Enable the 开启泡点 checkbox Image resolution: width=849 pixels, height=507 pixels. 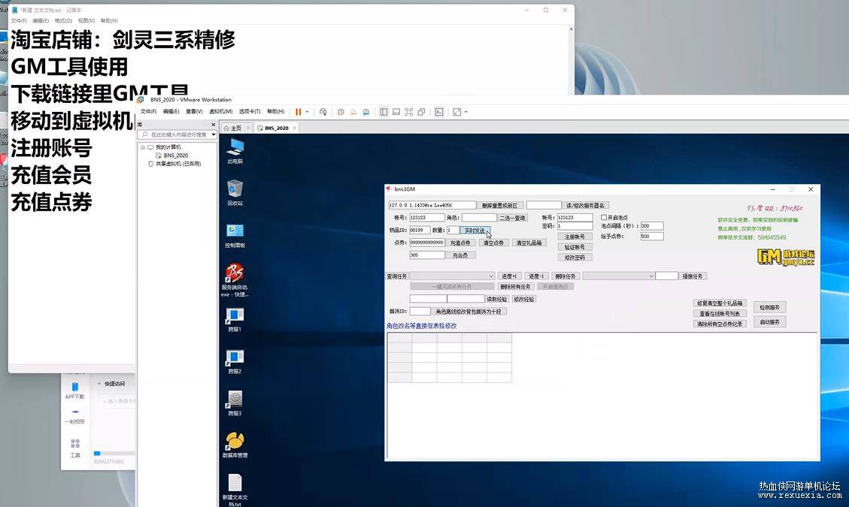click(x=604, y=218)
